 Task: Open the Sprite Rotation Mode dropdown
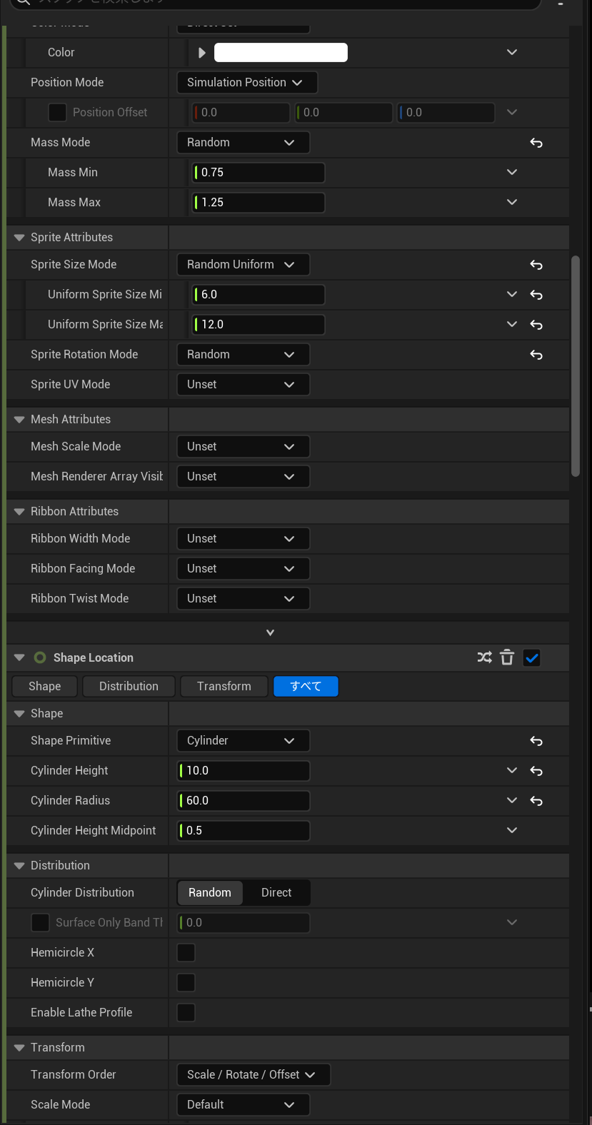click(x=243, y=354)
